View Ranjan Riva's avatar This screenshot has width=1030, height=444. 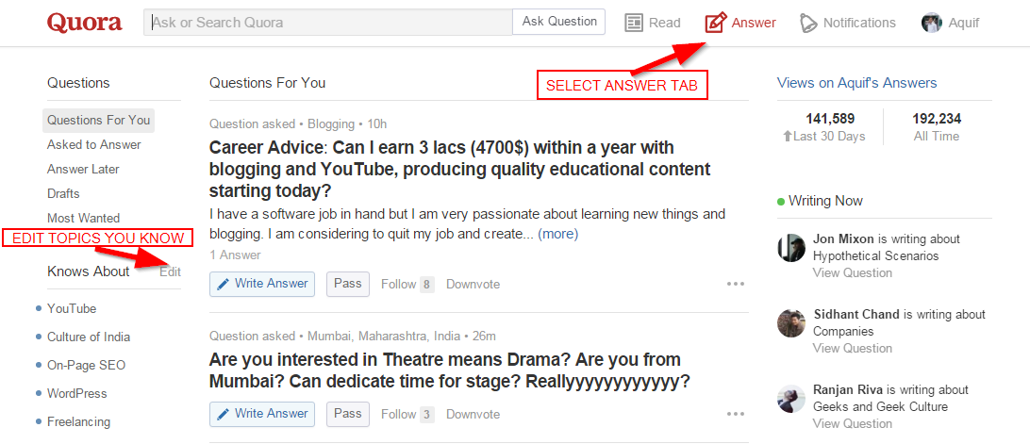pos(790,399)
